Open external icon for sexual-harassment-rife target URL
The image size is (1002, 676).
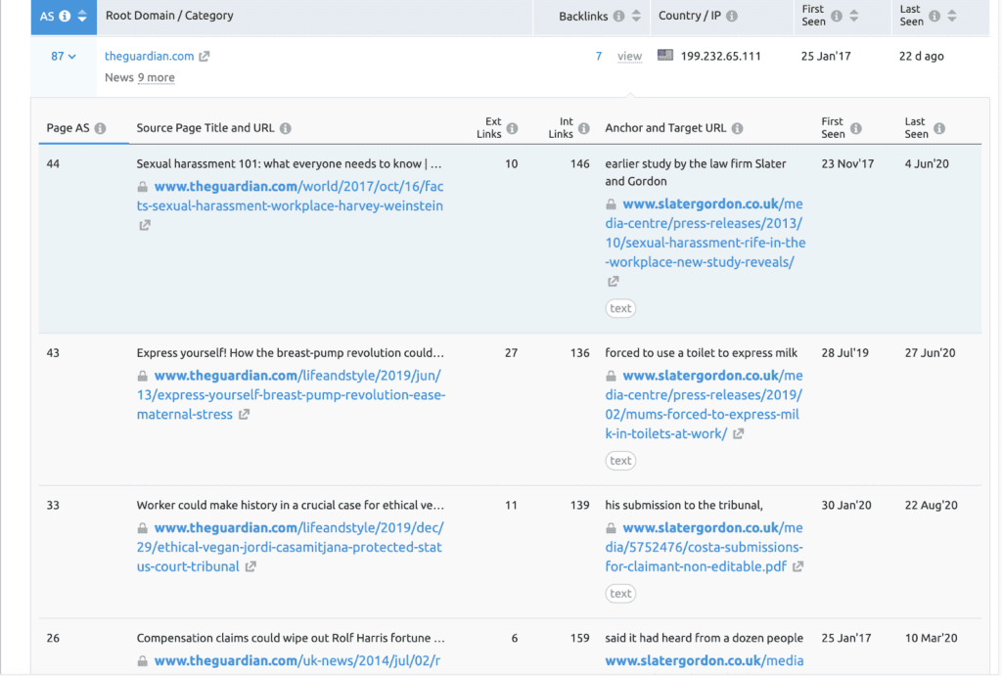click(614, 281)
